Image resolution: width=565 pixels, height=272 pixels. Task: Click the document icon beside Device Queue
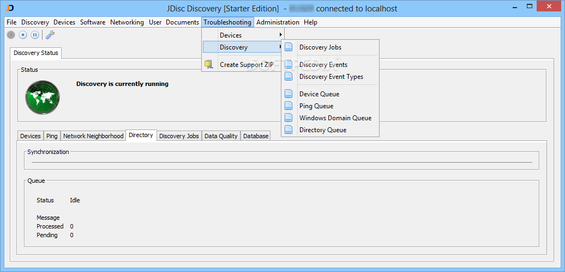[x=288, y=94]
